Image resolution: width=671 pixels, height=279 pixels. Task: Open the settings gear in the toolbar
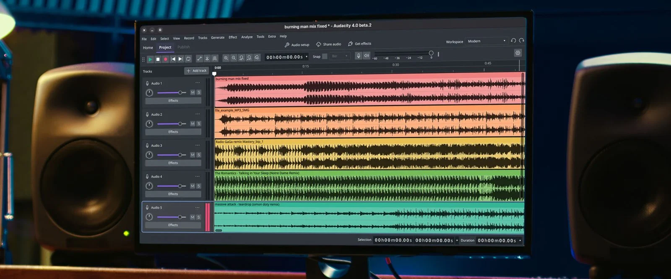(518, 53)
